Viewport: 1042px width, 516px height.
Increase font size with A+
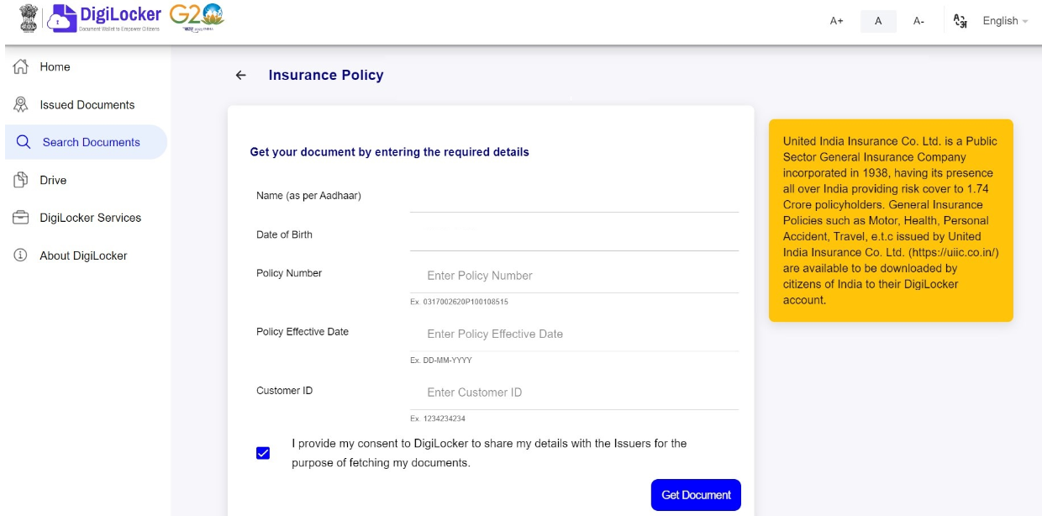(x=836, y=21)
